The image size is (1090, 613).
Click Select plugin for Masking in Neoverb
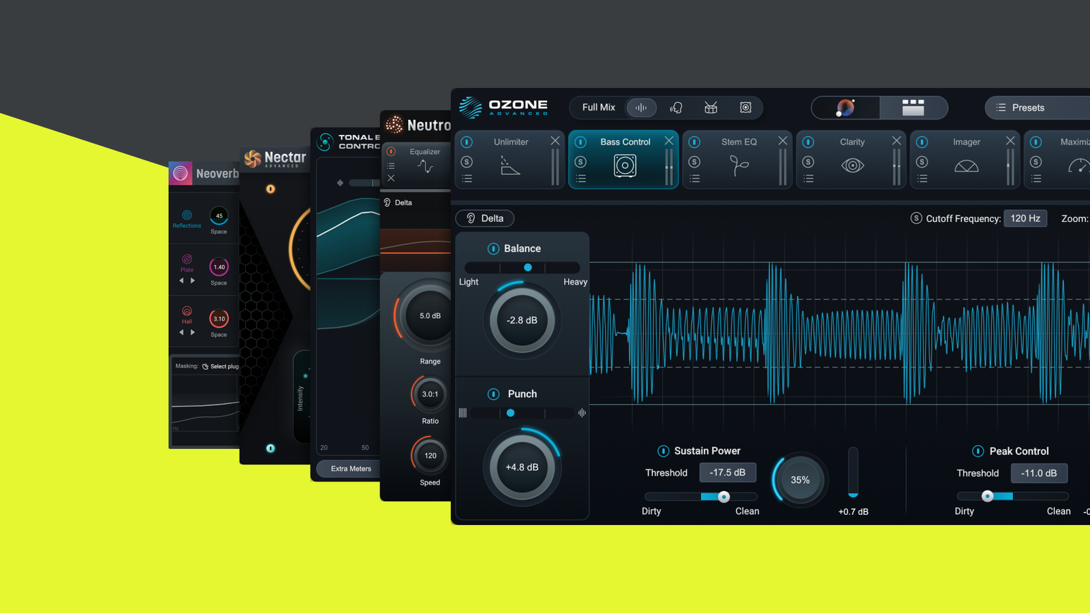point(220,366)
